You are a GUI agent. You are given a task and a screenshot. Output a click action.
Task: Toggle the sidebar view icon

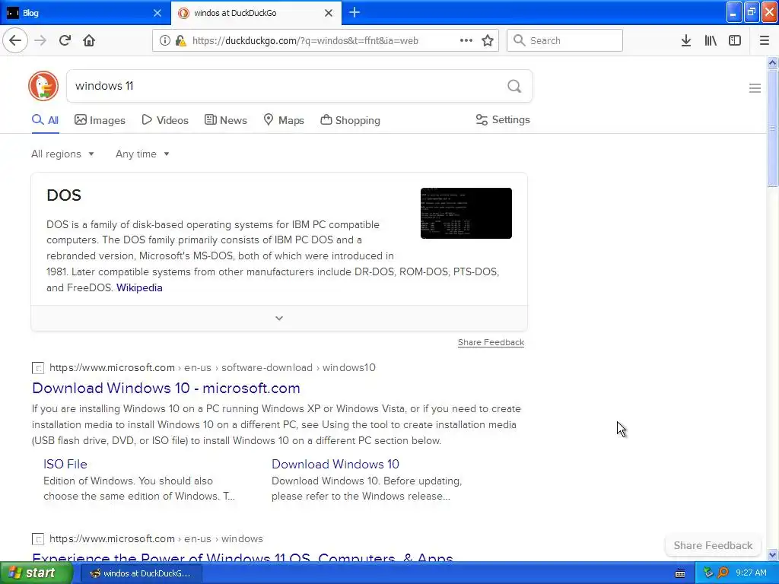tap(735, 40)
